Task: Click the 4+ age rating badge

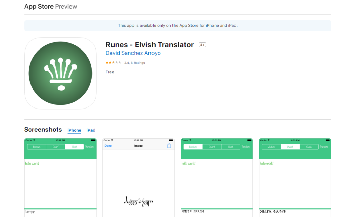Action: (x=202, y=45)
